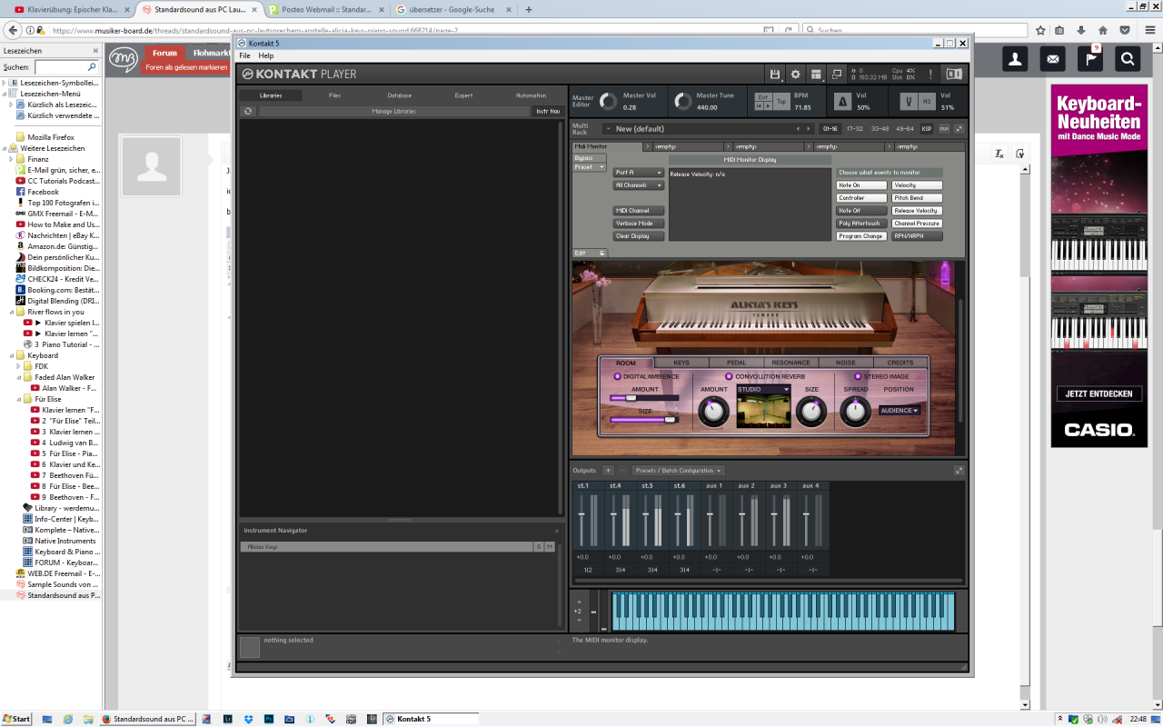Open the workspace layout panel menu
This screenshot has height=727, width=1163.
817,75
